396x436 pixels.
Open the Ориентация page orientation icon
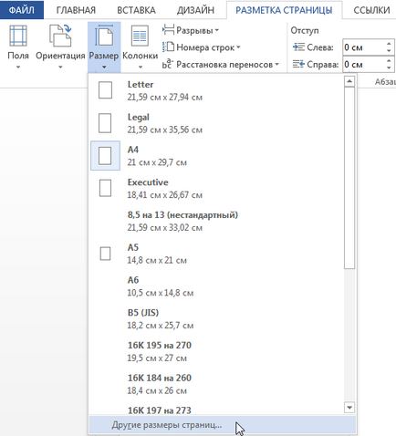click(60, 36)
